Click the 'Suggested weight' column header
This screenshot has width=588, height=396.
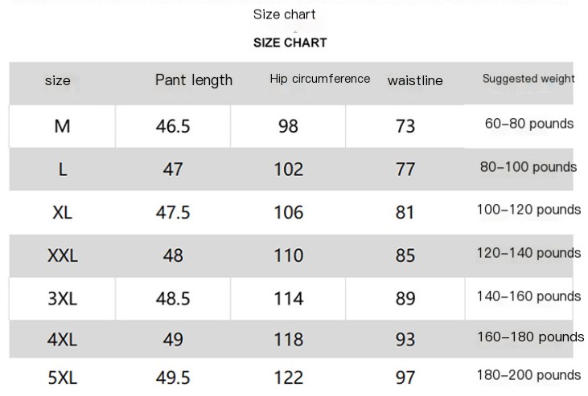click(x=528, y=79)
